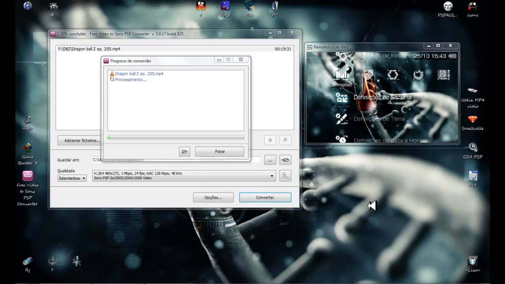Select Dragon ball Z ep. 255.mp4 in progress list
The height and width of the screenshot is (284, 505).
(139, 74)
